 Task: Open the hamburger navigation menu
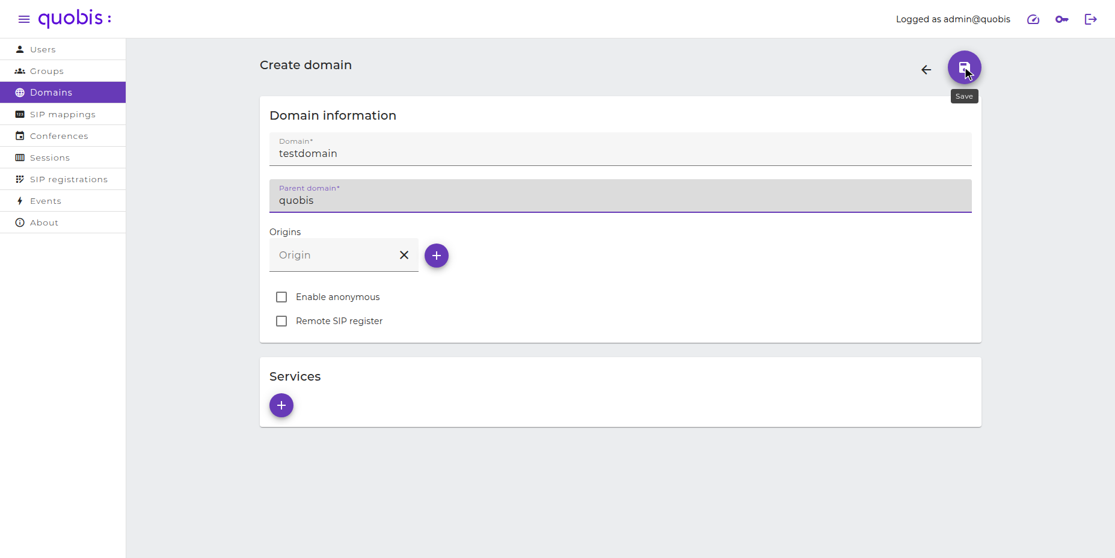pyautogui.click(x=24, y=19)
